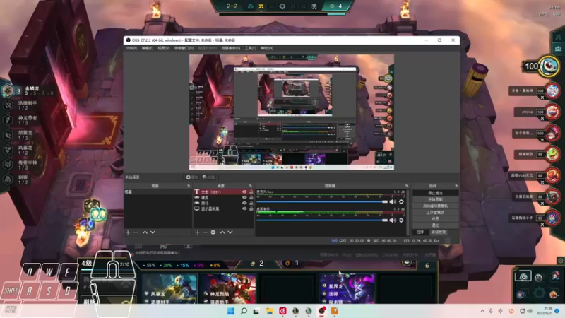Switch to the 转场特效 tab
This screenshot has height=318, width=565.
click(438, 232)
